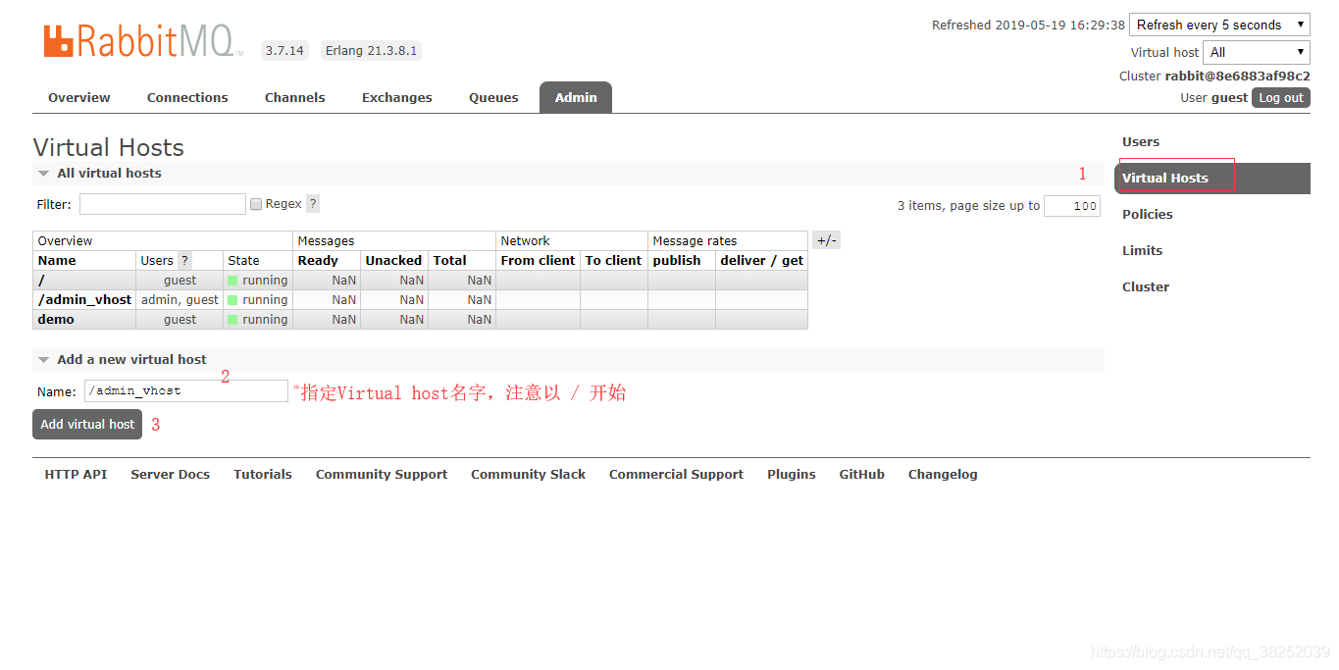Screen dimensions: 1339x670
Task: Click the 'admin, guest' users cell
Action: coord(180,300)
